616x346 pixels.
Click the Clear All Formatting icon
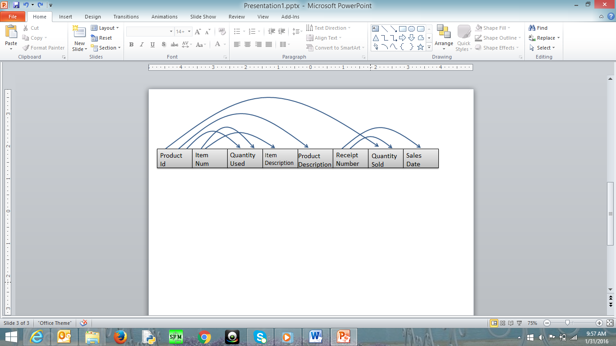(x=222, y=32)
